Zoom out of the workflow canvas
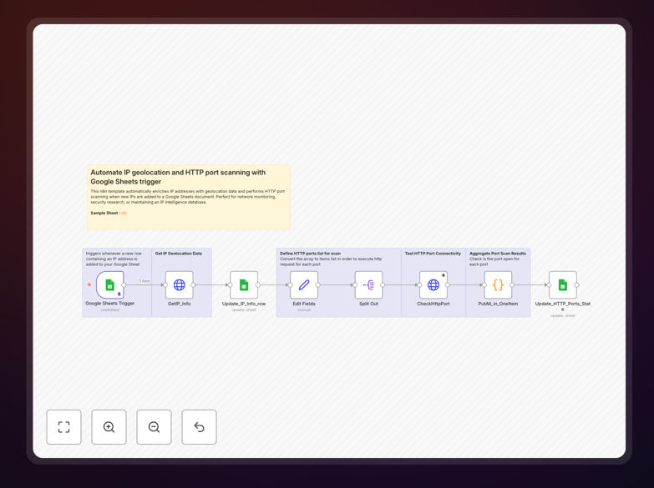Viewport: 654px width, 488px height. click(x=154, y=427)
